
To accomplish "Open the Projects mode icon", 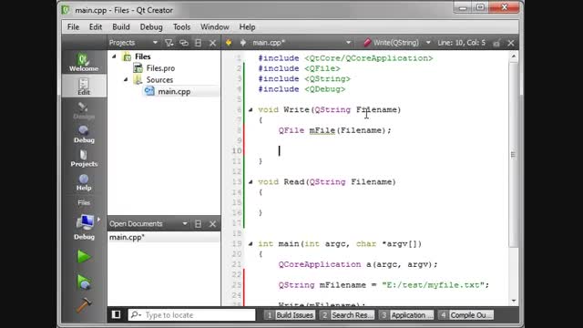I will [x=84, y=158].
